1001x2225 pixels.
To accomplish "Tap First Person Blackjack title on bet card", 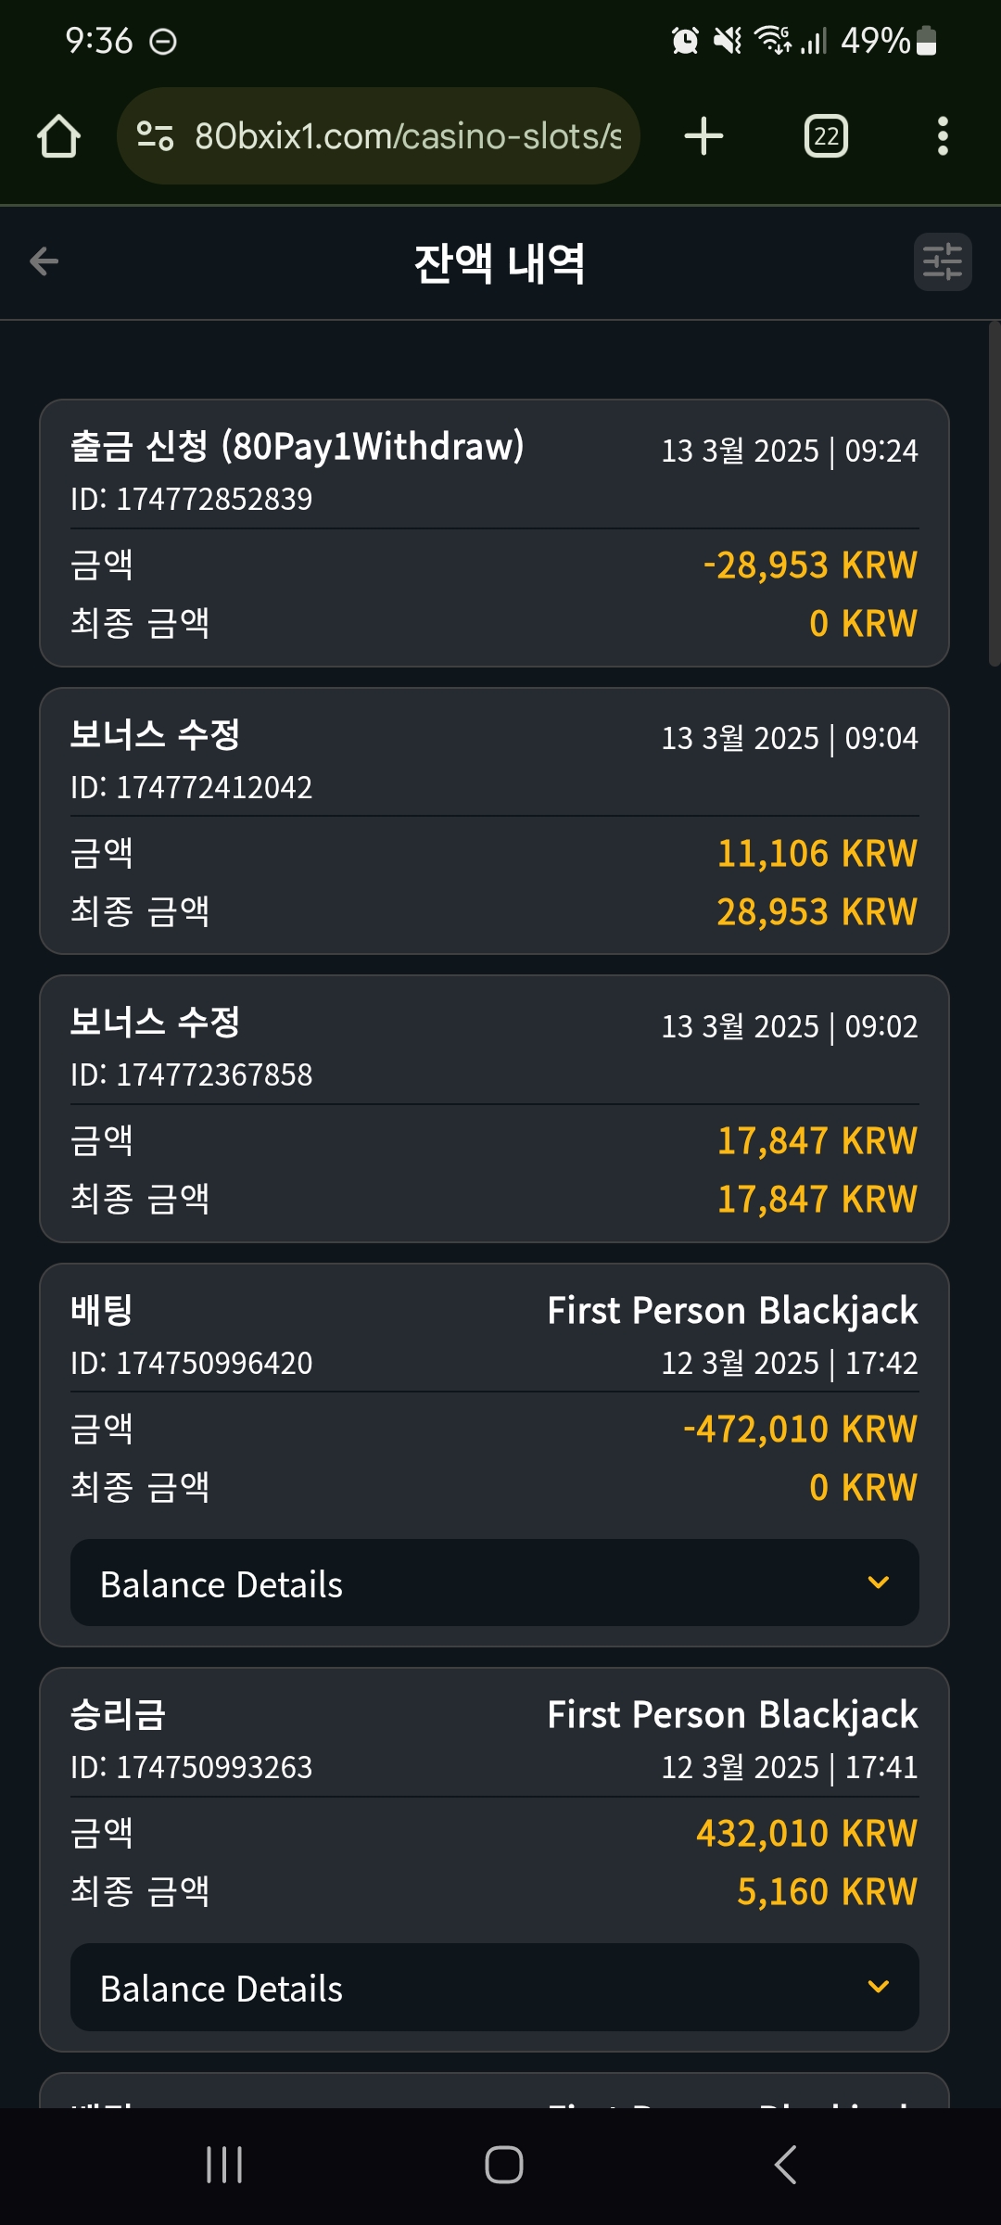I will [732, 1311].
